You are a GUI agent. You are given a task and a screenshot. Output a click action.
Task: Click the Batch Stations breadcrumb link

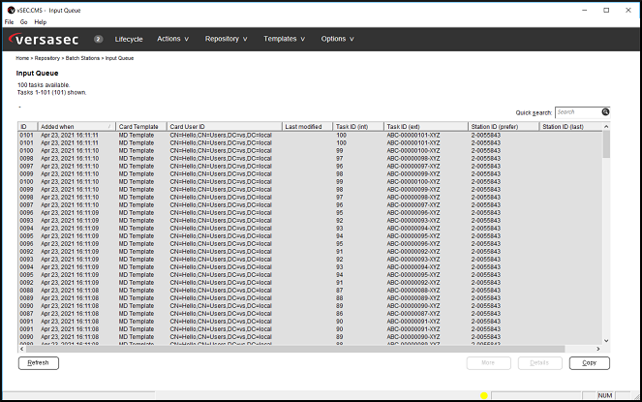[x=83, y=58]
